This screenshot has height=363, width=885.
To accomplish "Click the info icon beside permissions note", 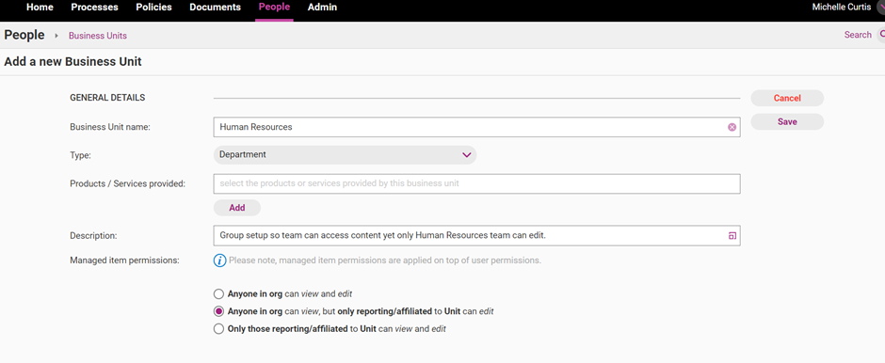I will (219, 261).
